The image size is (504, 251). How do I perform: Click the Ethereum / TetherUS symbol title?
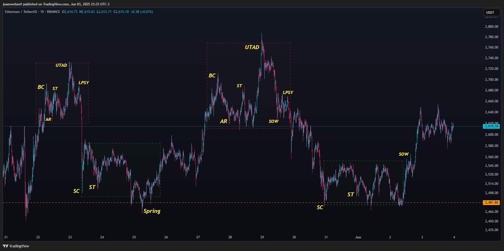coord(21,12)
